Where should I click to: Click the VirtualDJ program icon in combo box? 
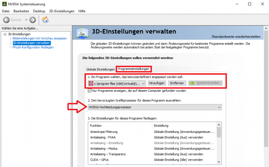91,83
